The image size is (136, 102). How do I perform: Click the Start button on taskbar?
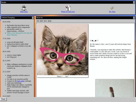[x=3, y=99]
